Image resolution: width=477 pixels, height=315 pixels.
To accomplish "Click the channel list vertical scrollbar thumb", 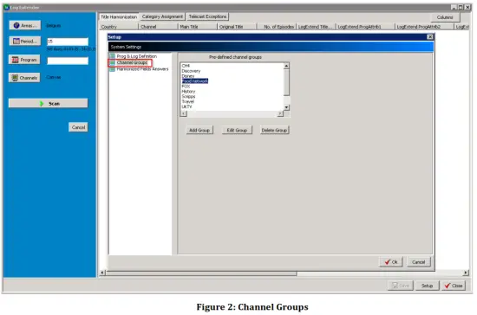I will click(286, 82).
